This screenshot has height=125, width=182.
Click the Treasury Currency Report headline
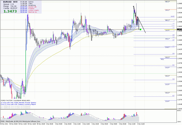(18, 104)
